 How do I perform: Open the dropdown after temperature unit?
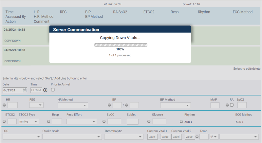239,137
